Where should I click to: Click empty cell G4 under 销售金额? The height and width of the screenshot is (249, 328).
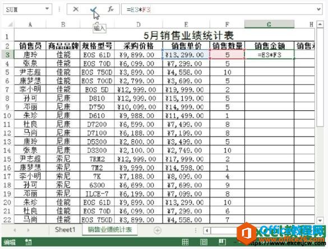click(269, 63)
